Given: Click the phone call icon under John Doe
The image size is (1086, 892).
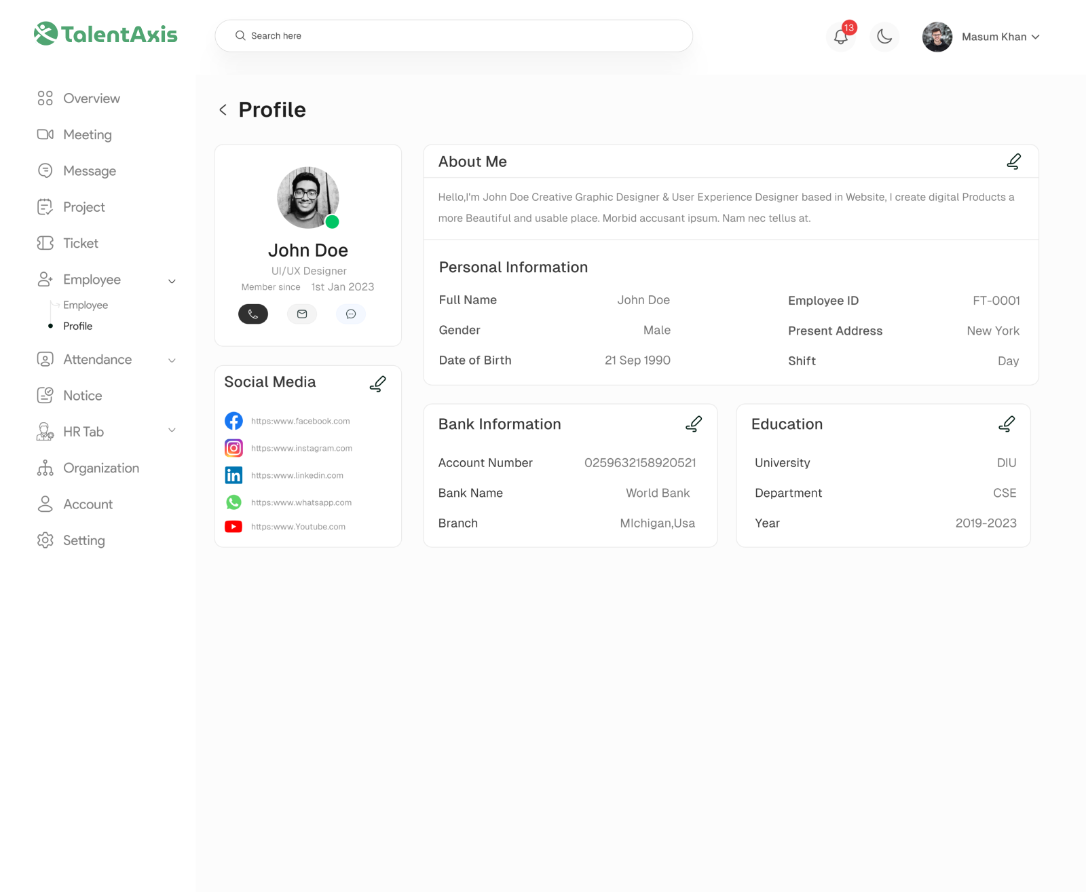Looking at the screenshot, I should pyautogui.click(x=253, y=314).
